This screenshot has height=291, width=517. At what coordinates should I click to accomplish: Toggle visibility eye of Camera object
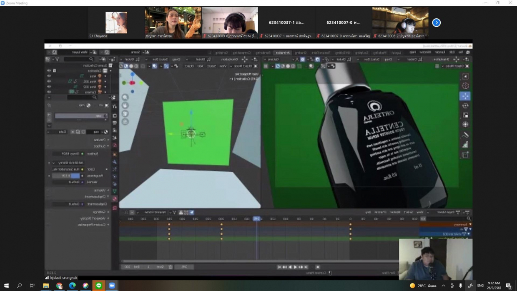click(49, 92)
